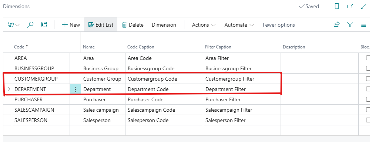Click the New button
Screen dimensions: 372x142
(71, 25)
